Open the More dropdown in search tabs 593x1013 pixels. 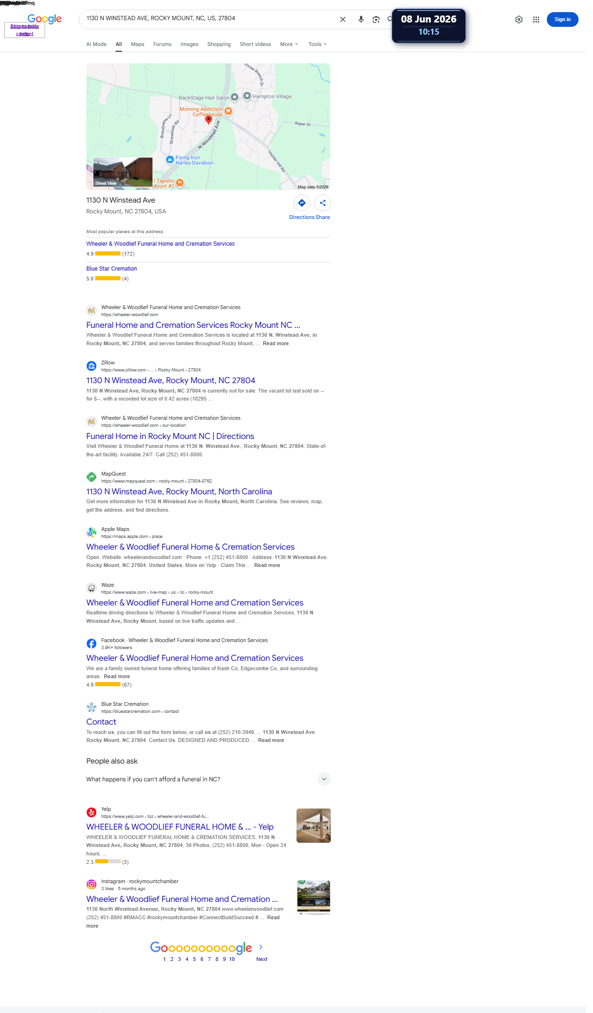pos(289,44)
